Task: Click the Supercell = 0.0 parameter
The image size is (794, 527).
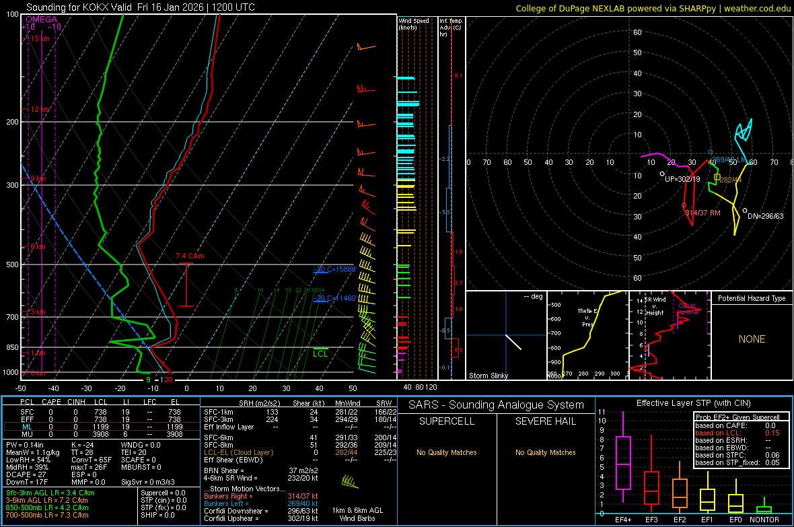Action: [x=163, y=493]
